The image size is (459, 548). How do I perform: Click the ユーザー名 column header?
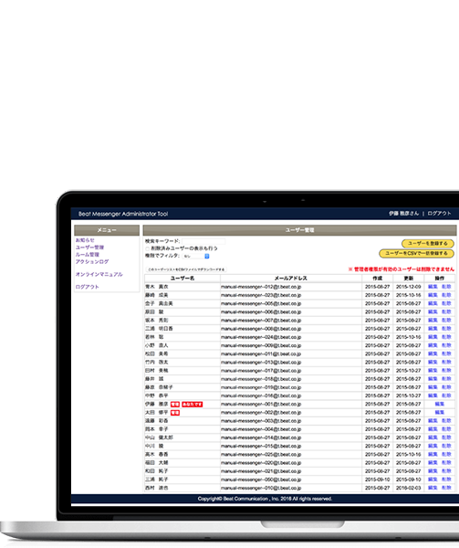coord(183,279)
